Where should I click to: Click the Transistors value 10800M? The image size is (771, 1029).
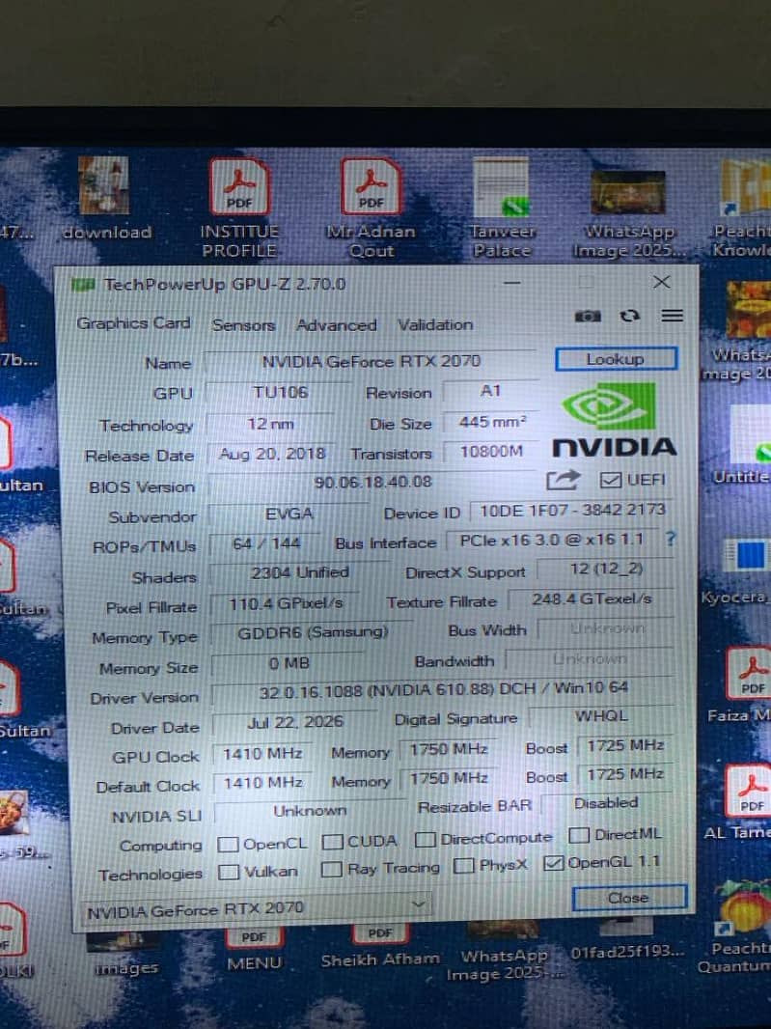tap(491, 451)
